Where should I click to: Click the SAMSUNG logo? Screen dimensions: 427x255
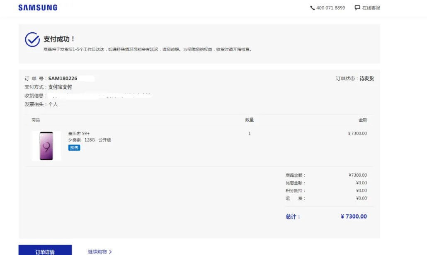[37, 7]
